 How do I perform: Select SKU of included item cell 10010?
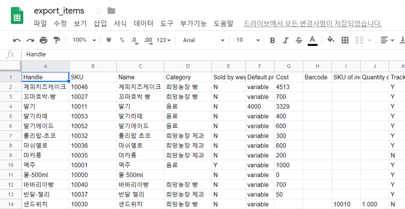pyautogui.click(x=346, y=204)
